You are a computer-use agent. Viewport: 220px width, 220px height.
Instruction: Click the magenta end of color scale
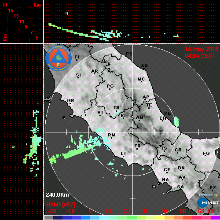click(215, 217)
